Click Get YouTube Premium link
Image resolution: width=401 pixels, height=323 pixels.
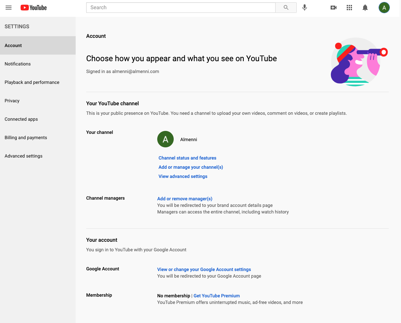(217, 296)
